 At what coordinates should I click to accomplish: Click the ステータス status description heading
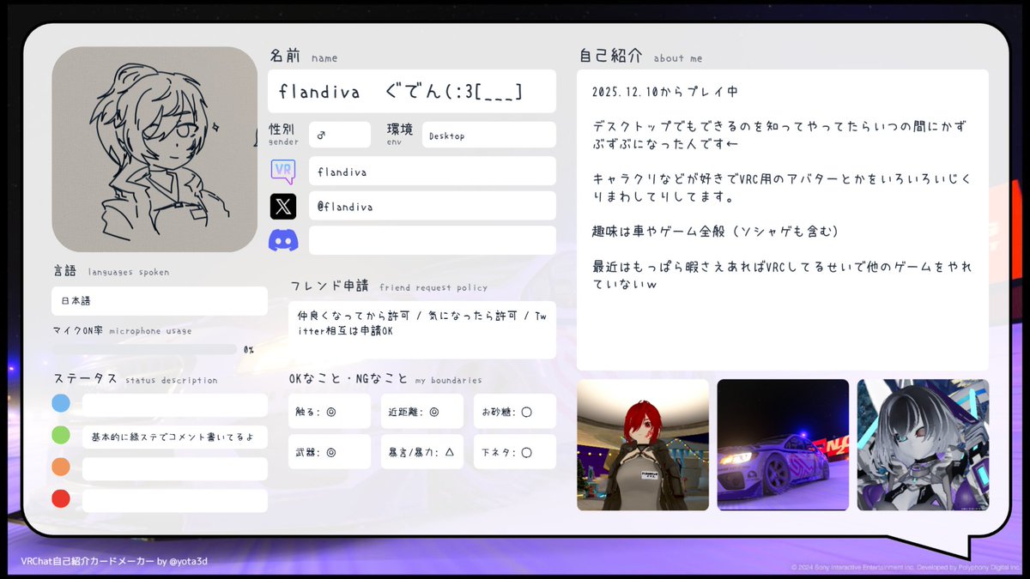(136, 379)
